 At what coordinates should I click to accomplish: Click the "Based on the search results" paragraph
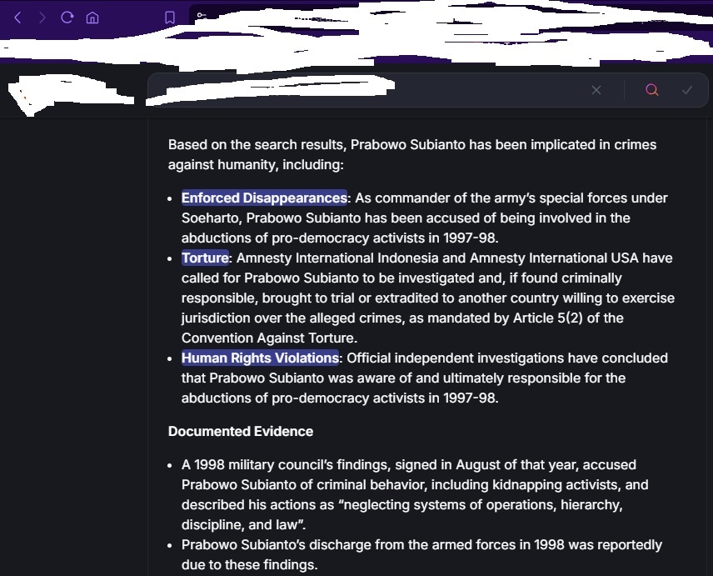[411, 155]
